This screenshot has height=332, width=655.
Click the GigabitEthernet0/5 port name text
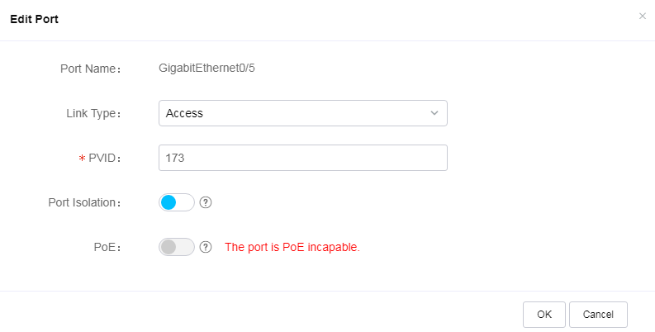206,68
